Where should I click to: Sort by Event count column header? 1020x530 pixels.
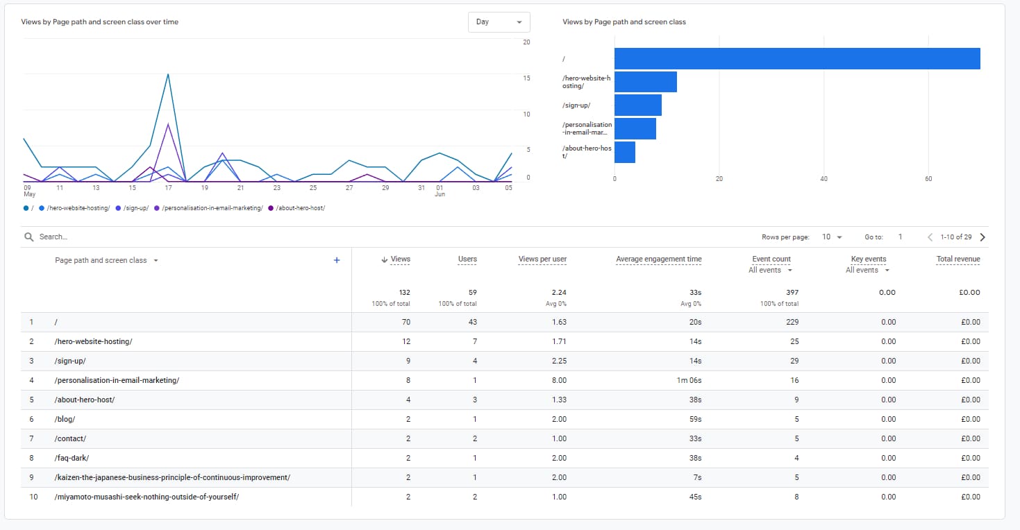coord(771,259)
